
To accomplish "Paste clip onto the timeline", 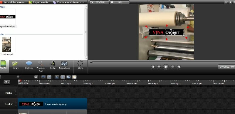I will click(74, 77).
